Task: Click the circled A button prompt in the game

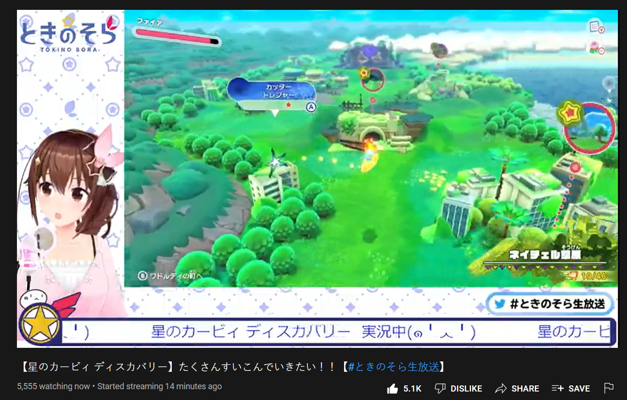Action: [311, 107]
